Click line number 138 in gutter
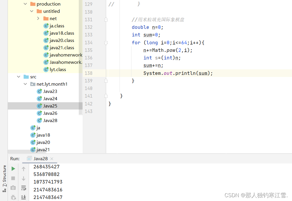This screenshot has width=292, height=201. click(x=88, y=73)
